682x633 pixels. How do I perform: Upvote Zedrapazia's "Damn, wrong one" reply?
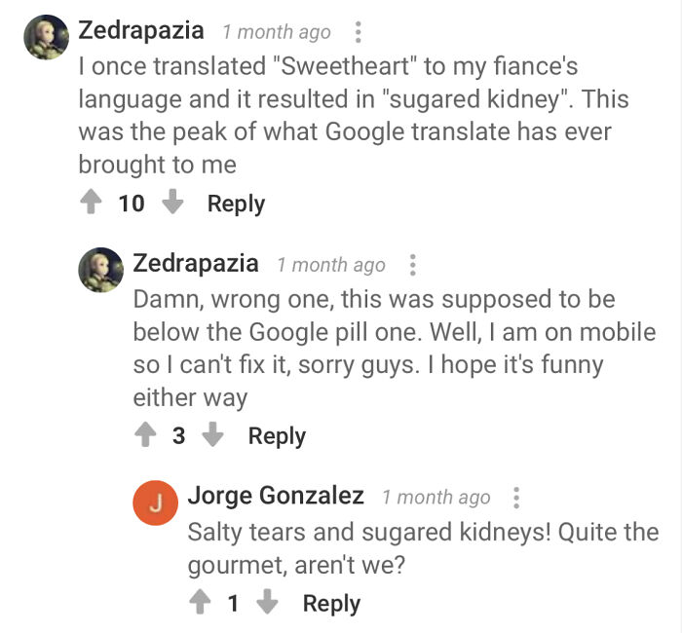[x=145, y=435]
